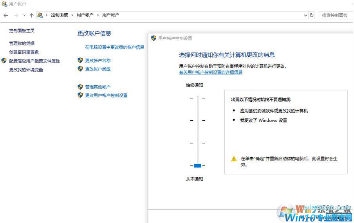Open recent locations dropdown chevron
Viewport: 354px width, 223px height.
click(24, 15)
